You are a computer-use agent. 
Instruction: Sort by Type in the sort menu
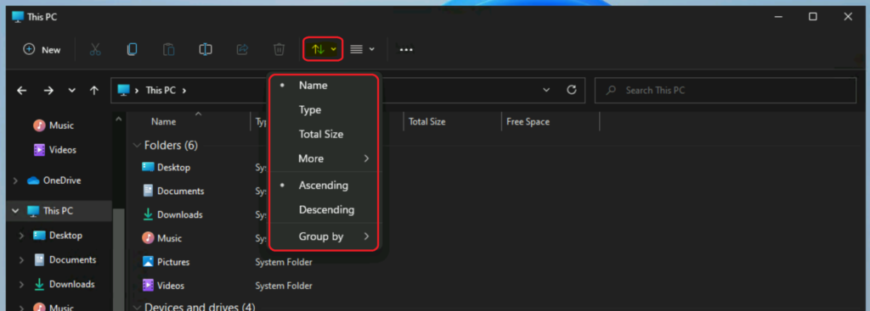(324, 110)
